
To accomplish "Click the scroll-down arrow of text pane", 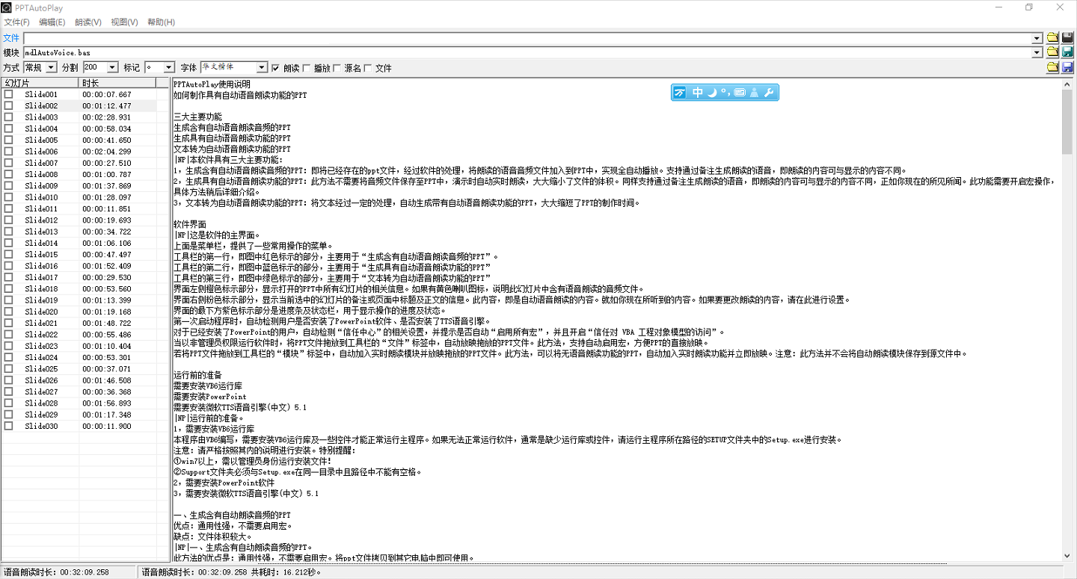I will pyautogui.click(x=1067, y=556).
